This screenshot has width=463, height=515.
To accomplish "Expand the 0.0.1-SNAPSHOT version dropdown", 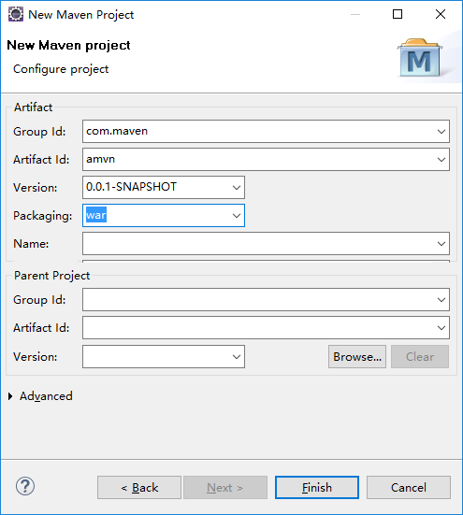I will [x=237, y=188].
